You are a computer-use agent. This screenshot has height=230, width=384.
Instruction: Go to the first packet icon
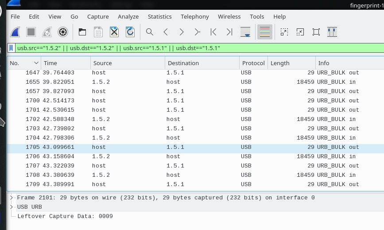point(213,32)
